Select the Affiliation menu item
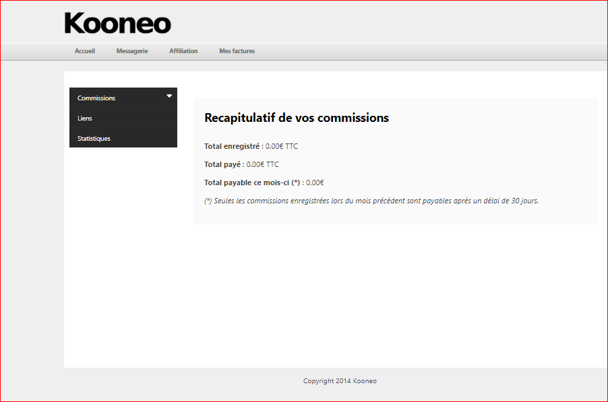The image size is (608, 402). [183, 51]
